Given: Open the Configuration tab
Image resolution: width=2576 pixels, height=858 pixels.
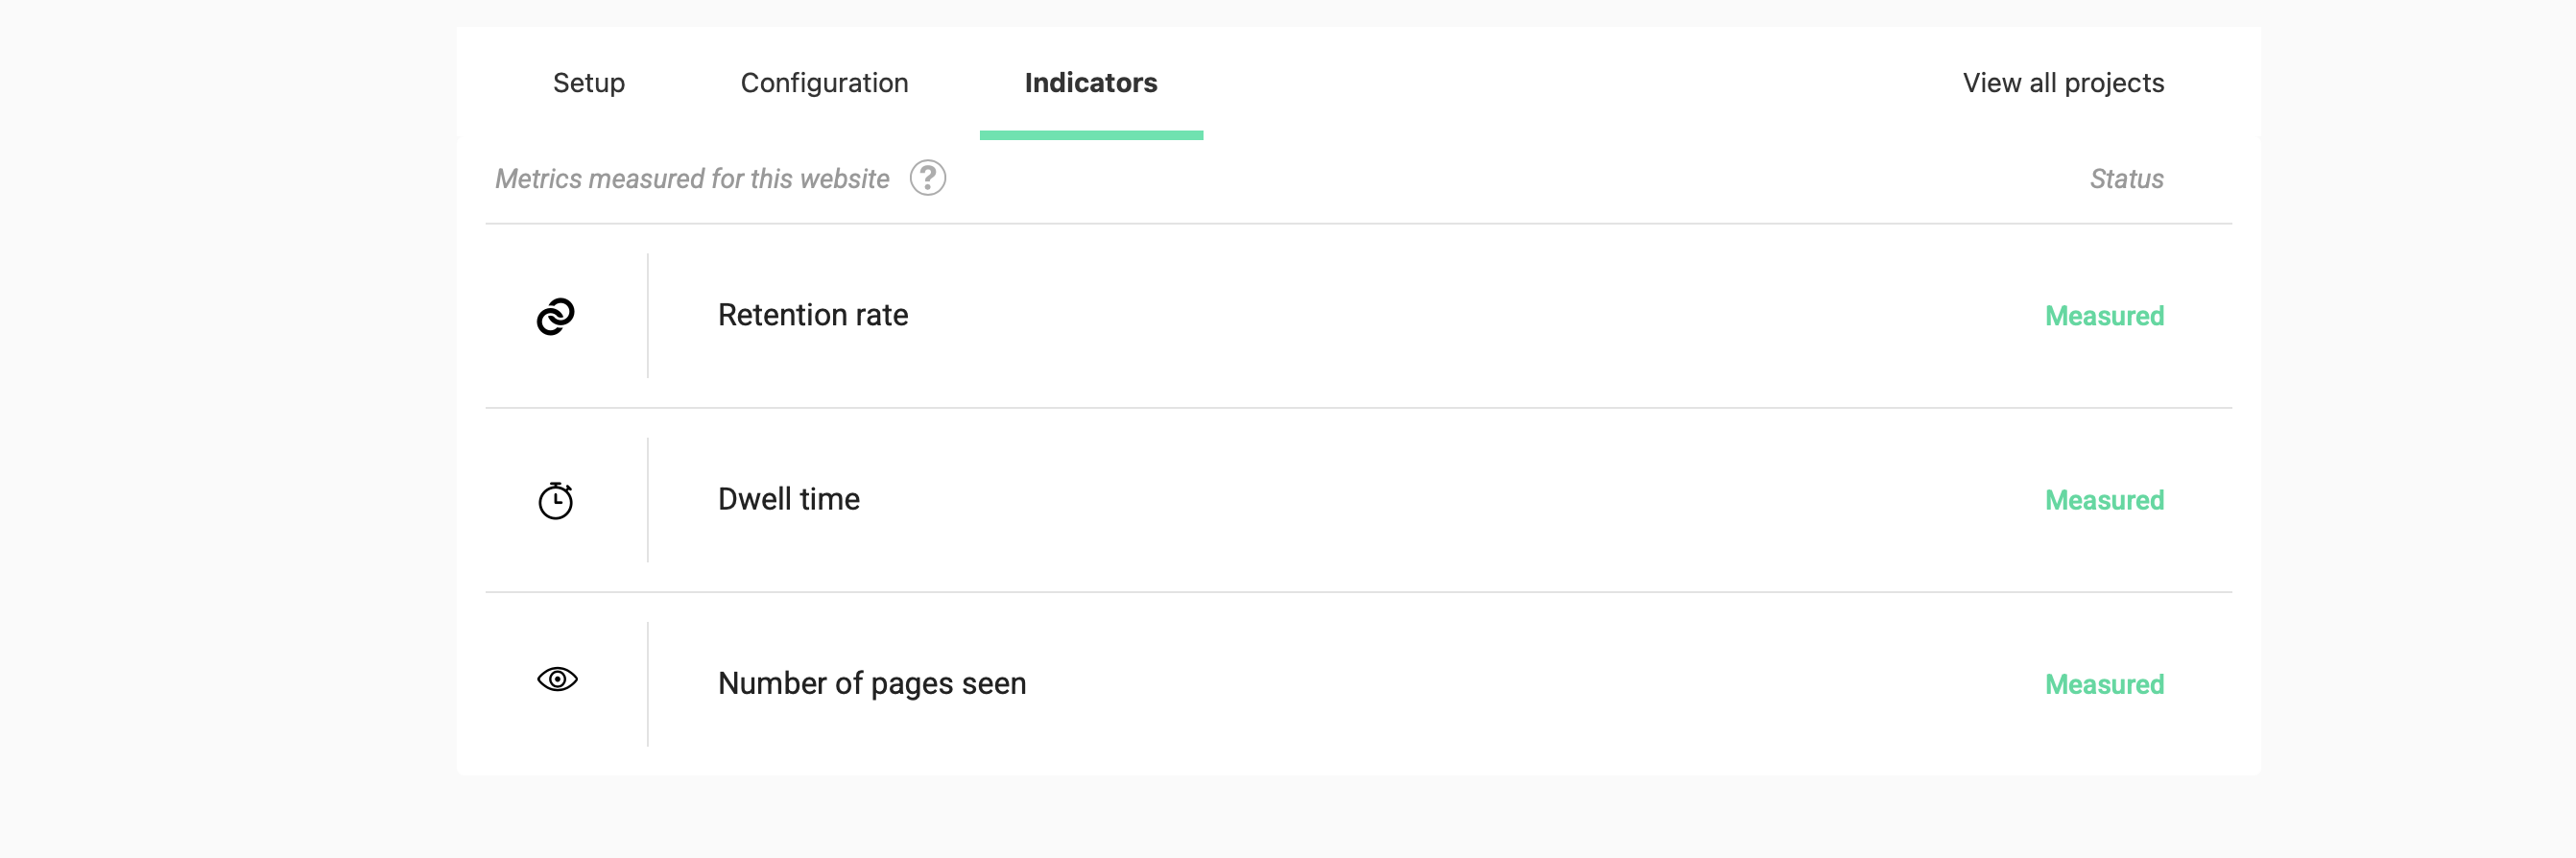Looking at the screenshot, I should [823, 83].
